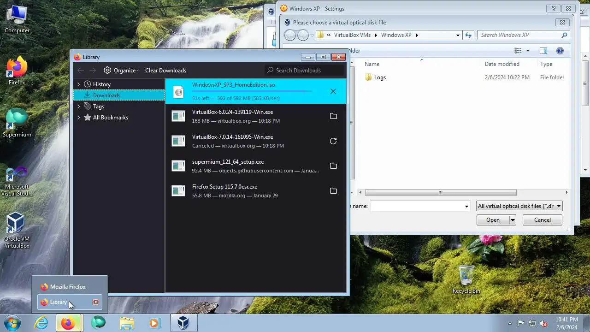Image resolution: width=590 pixels, height=332 pixels.
Task: Click the muted volume tray icon
Action: click(543, 323)
